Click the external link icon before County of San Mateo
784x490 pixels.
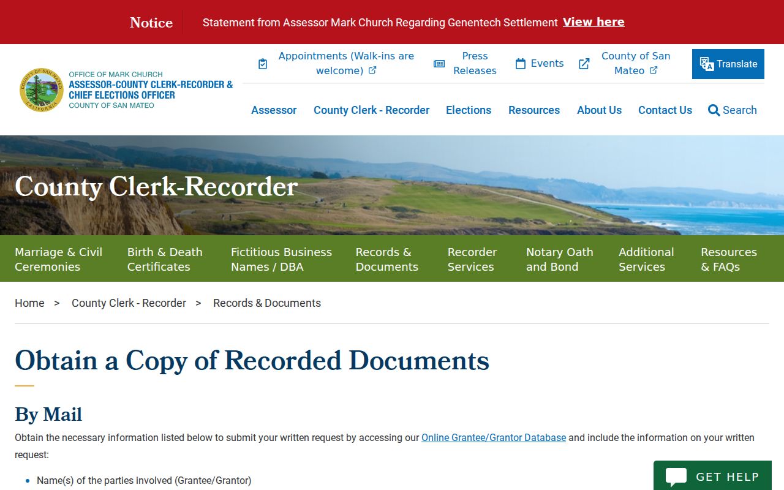pyautogui.click(x=584, y=64)
